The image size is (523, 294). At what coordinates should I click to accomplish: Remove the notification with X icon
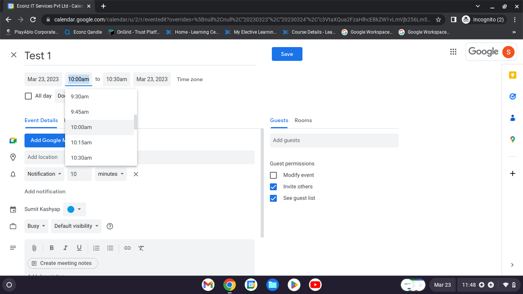(136, 174)
